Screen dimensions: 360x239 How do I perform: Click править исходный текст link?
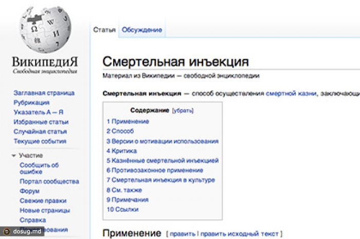tap(240, 234)
